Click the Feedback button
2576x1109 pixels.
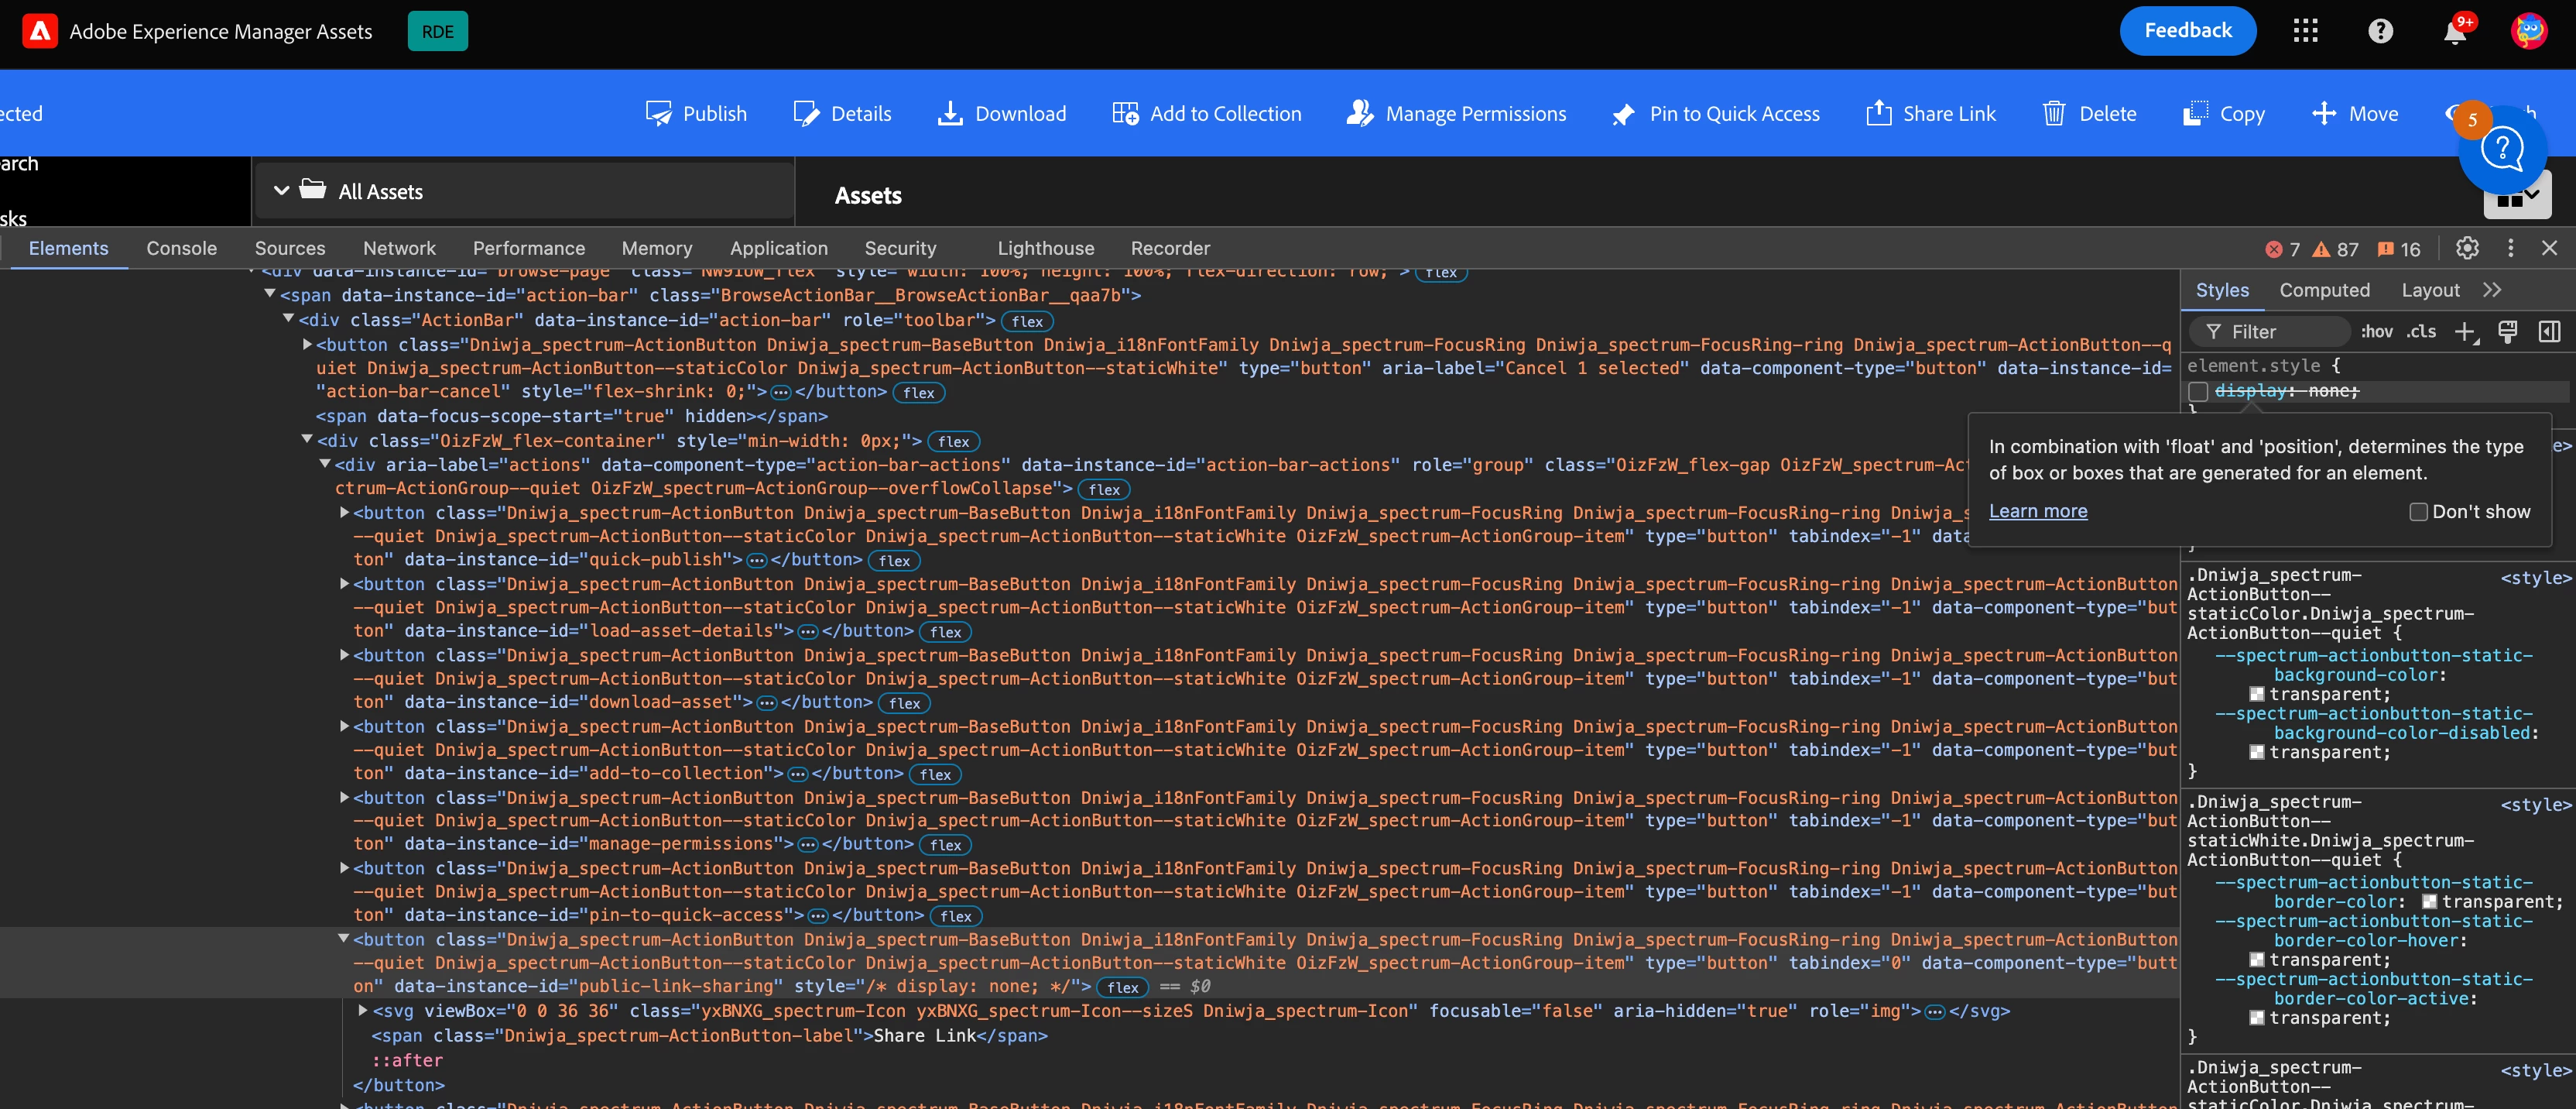(2187, 31)
